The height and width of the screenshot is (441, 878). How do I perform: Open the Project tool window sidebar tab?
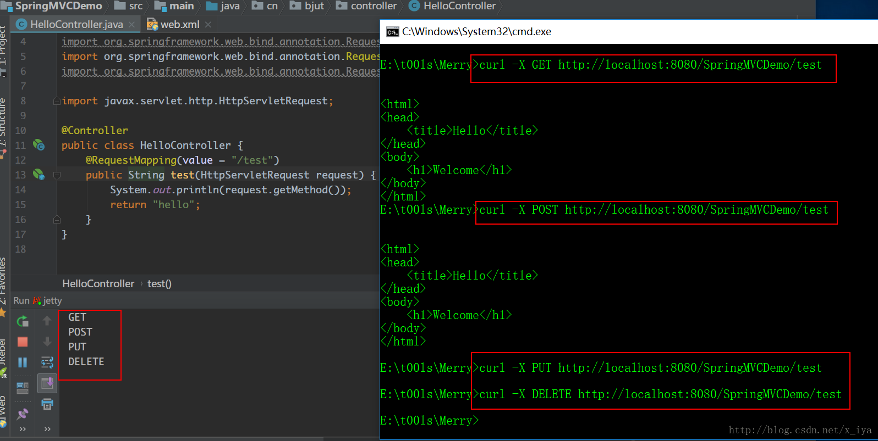pos(4,51)
